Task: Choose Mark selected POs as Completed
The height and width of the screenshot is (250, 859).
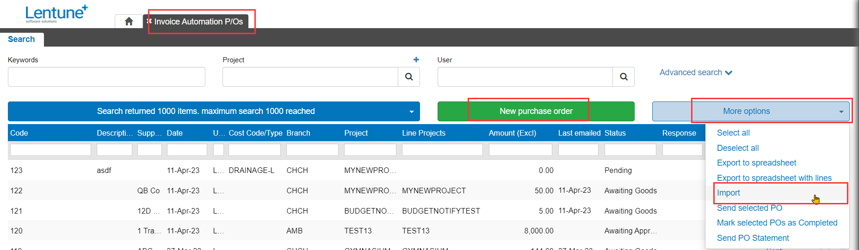Action: (x=777, y=223)
